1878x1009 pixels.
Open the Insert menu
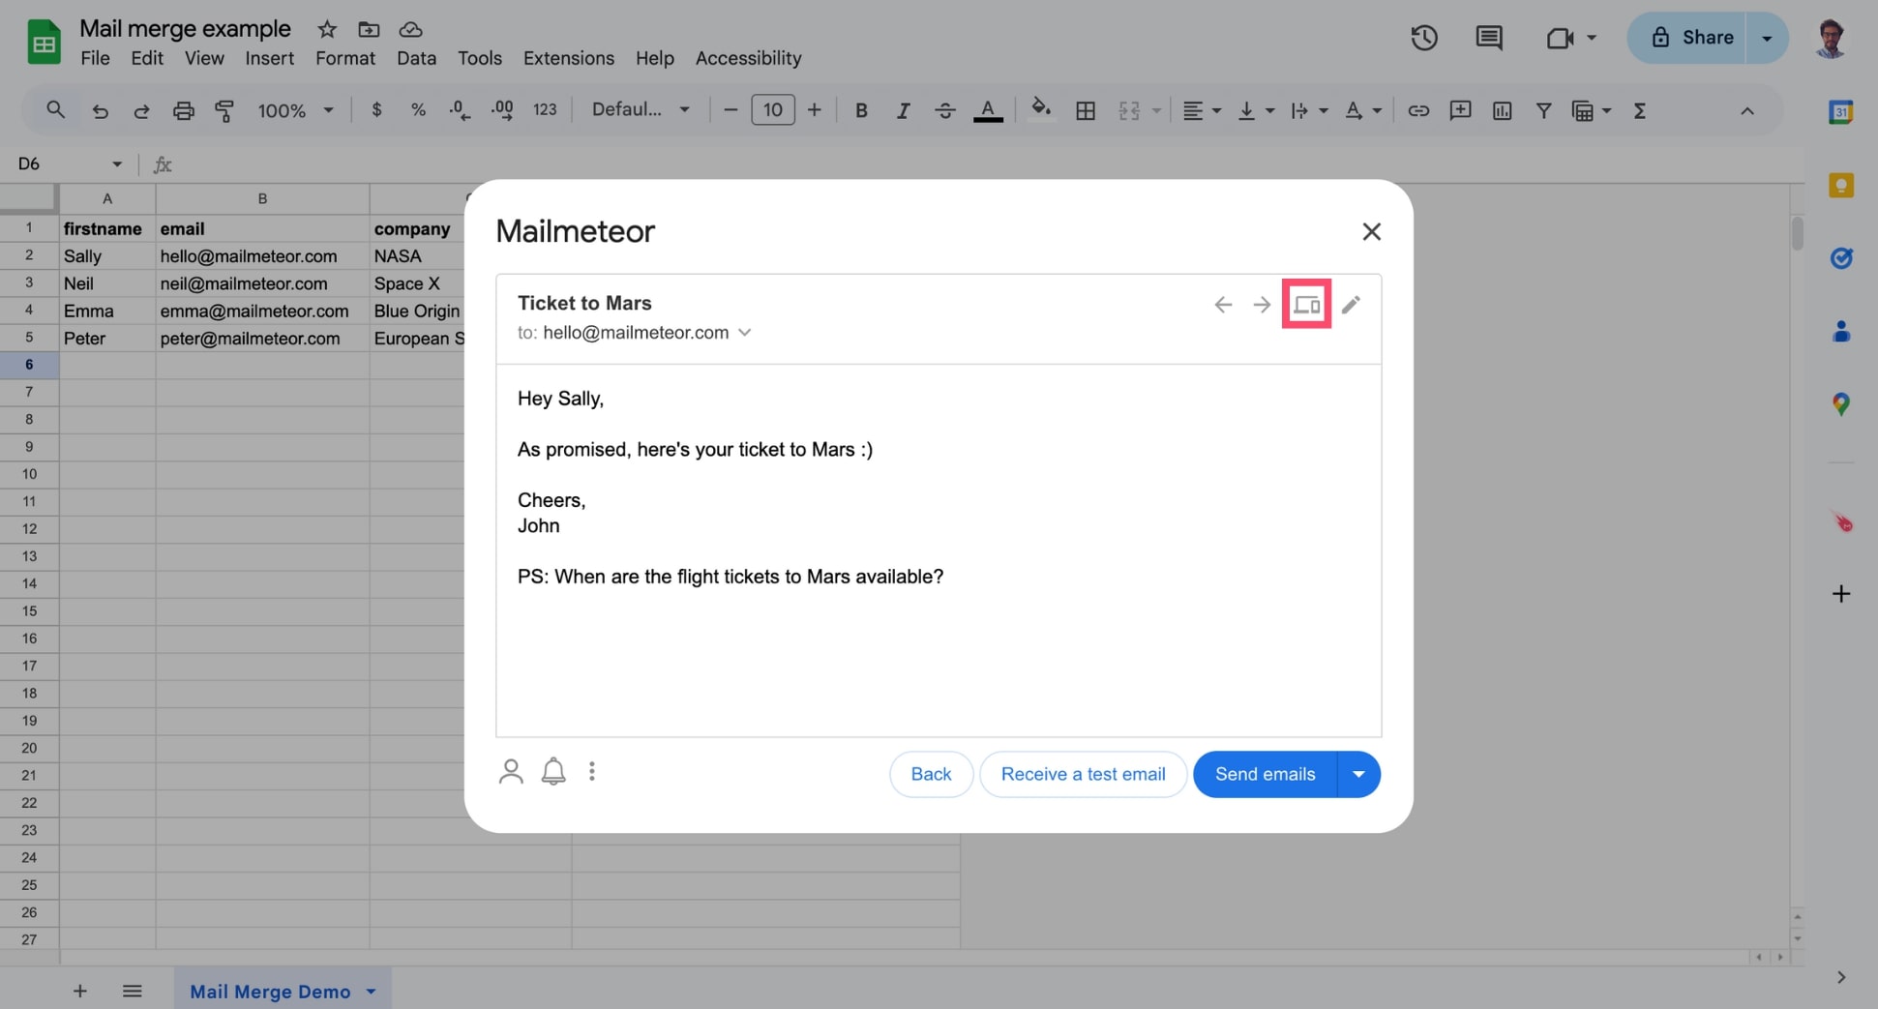(x=269, y=58)
